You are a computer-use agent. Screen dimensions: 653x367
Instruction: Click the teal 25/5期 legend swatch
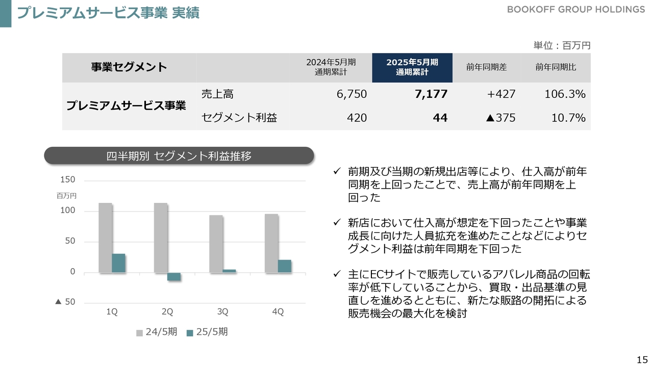(x=190, y=333)
